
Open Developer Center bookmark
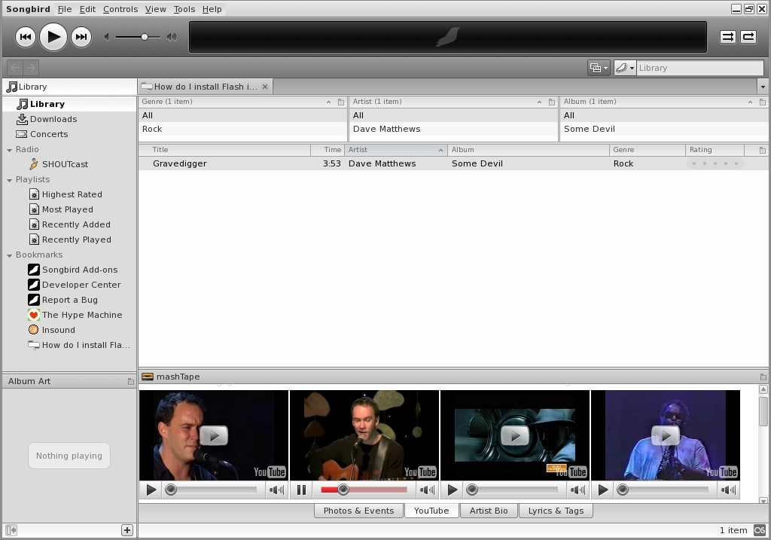(x=70, y=285)
